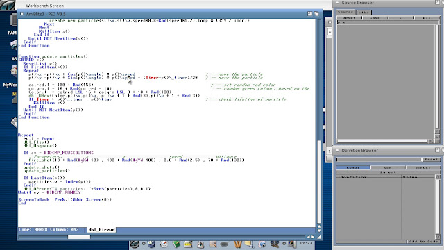Click the Parent button in Definition Browser
The width and height of the screenshot is (444, 250).
pos(388,172)
